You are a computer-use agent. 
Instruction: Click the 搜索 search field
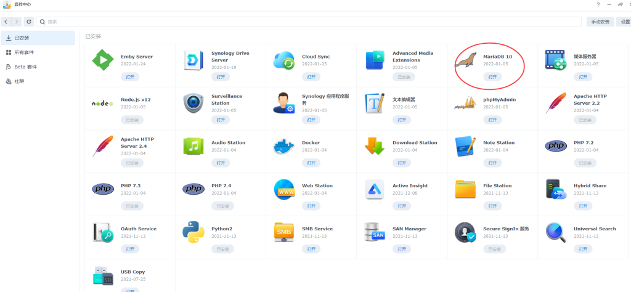[x=309, y=22]
